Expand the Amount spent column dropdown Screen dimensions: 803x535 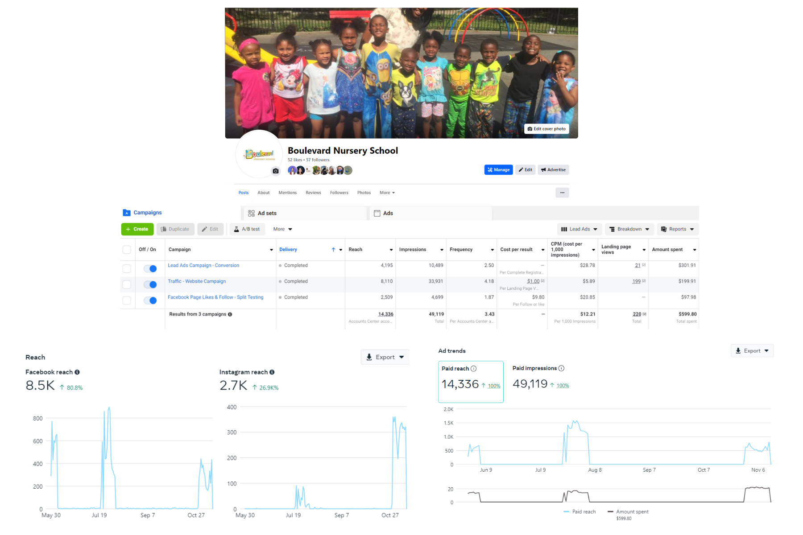(x=695, y=250)
